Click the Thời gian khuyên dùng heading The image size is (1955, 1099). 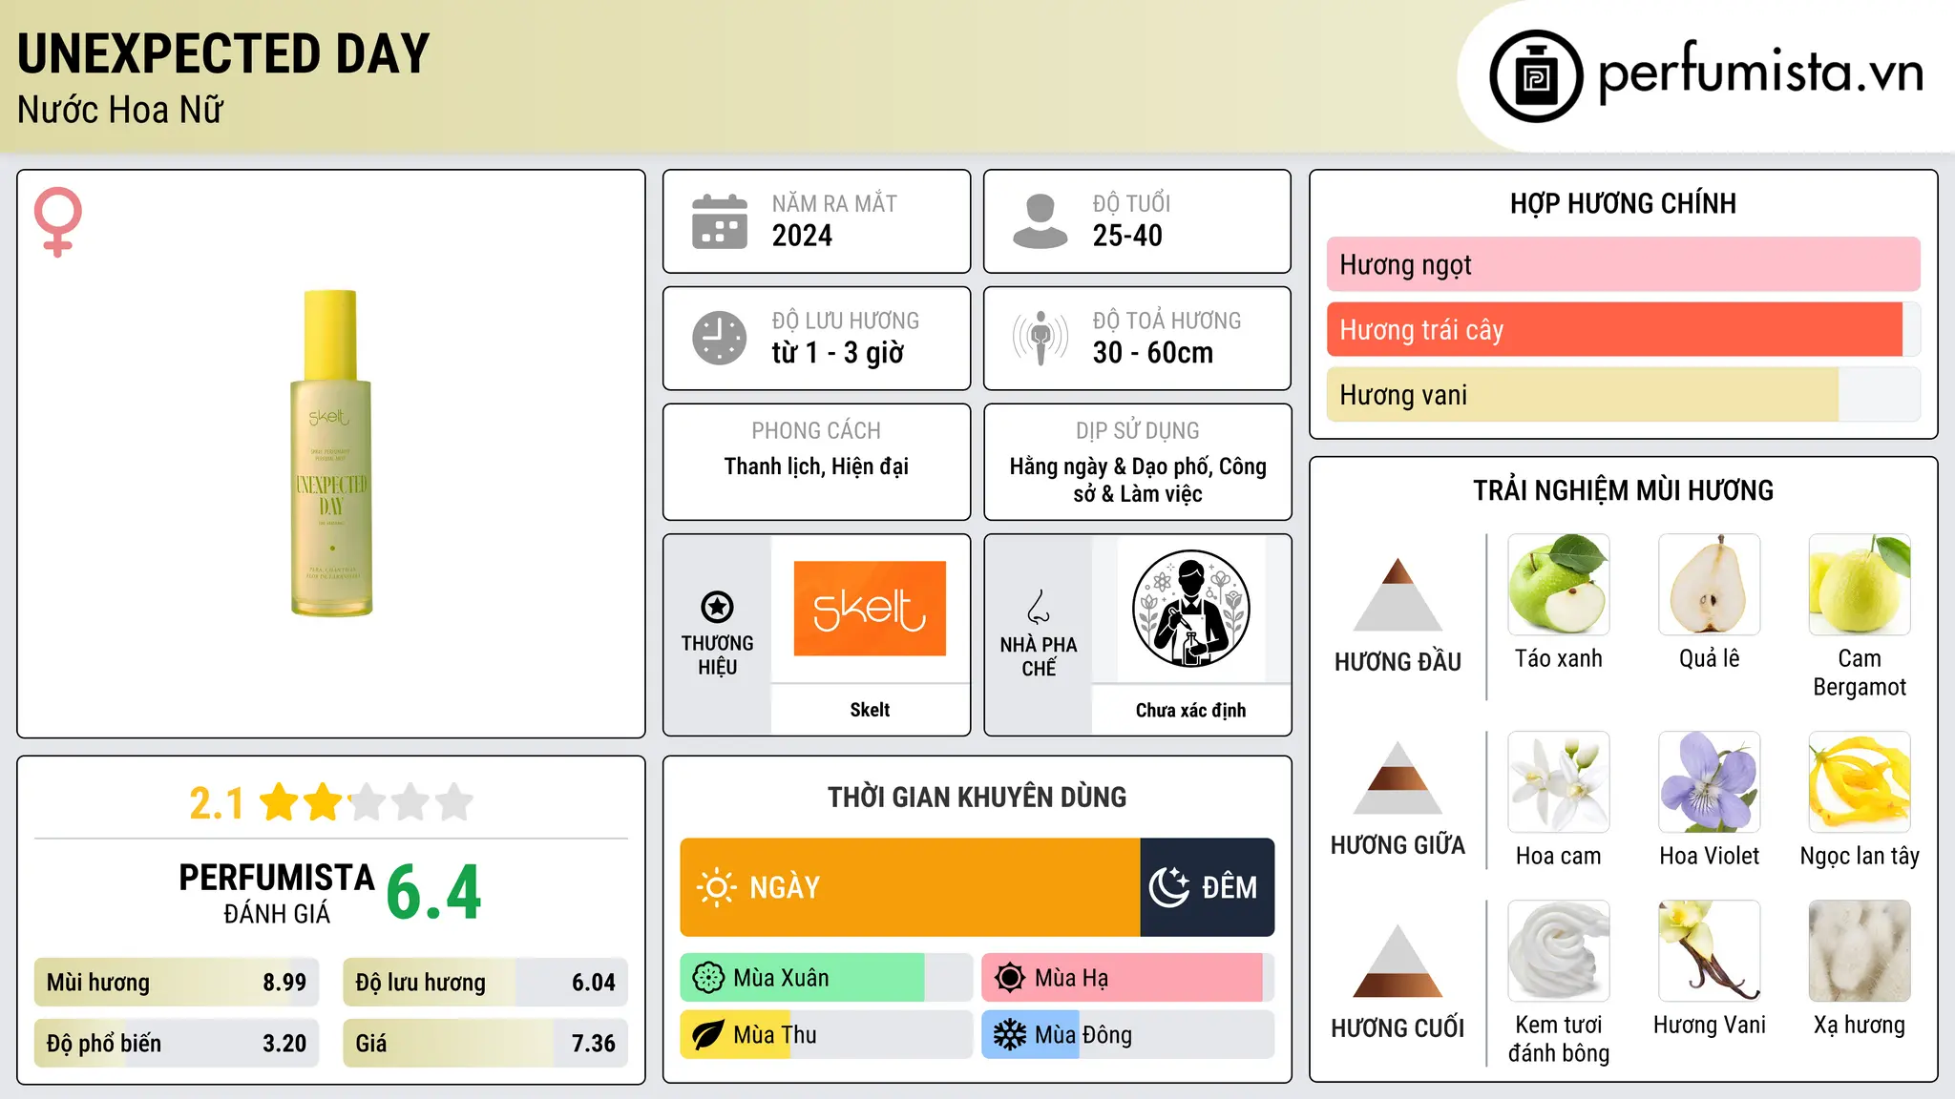(977, 797)
